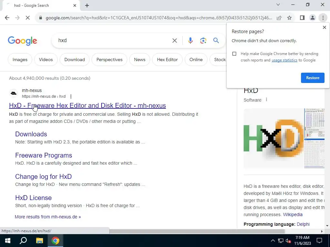Viewport: 330px width, 247px height.
Task: Open HxD License sitelink
Action: 33,198
